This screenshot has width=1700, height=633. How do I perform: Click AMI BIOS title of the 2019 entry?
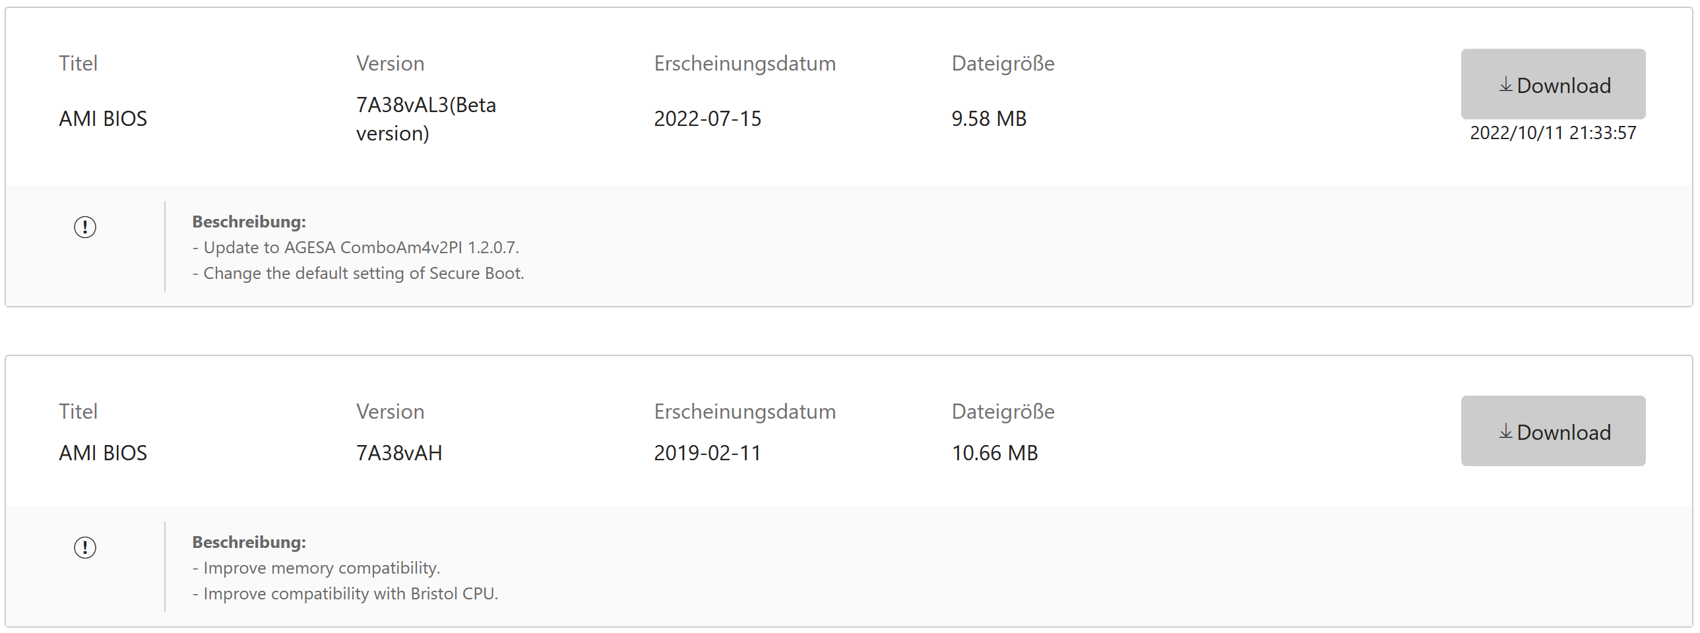103,453
